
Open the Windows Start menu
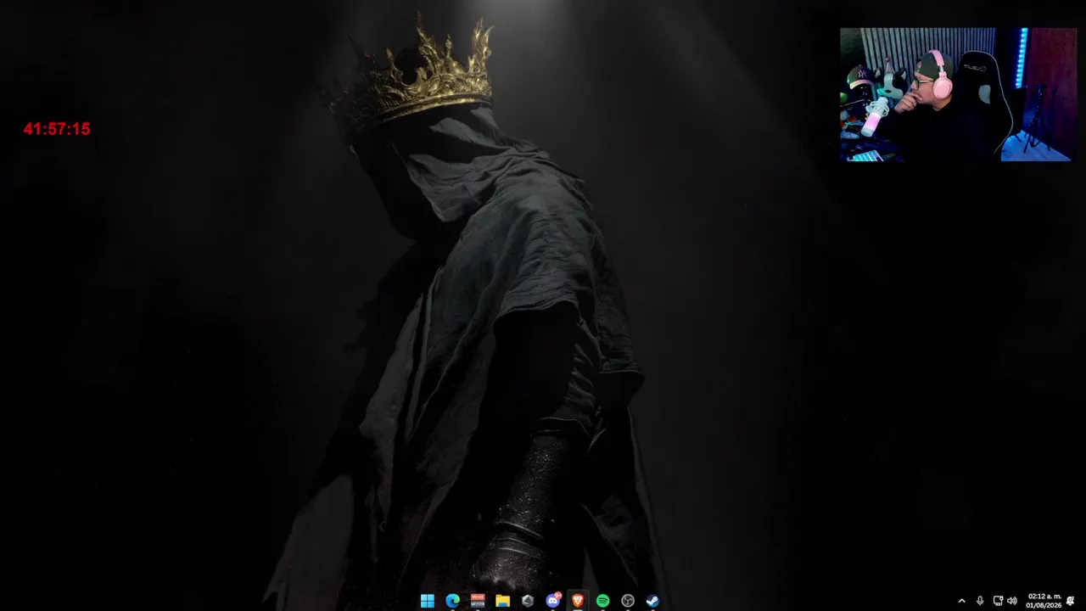pos(427,601)
